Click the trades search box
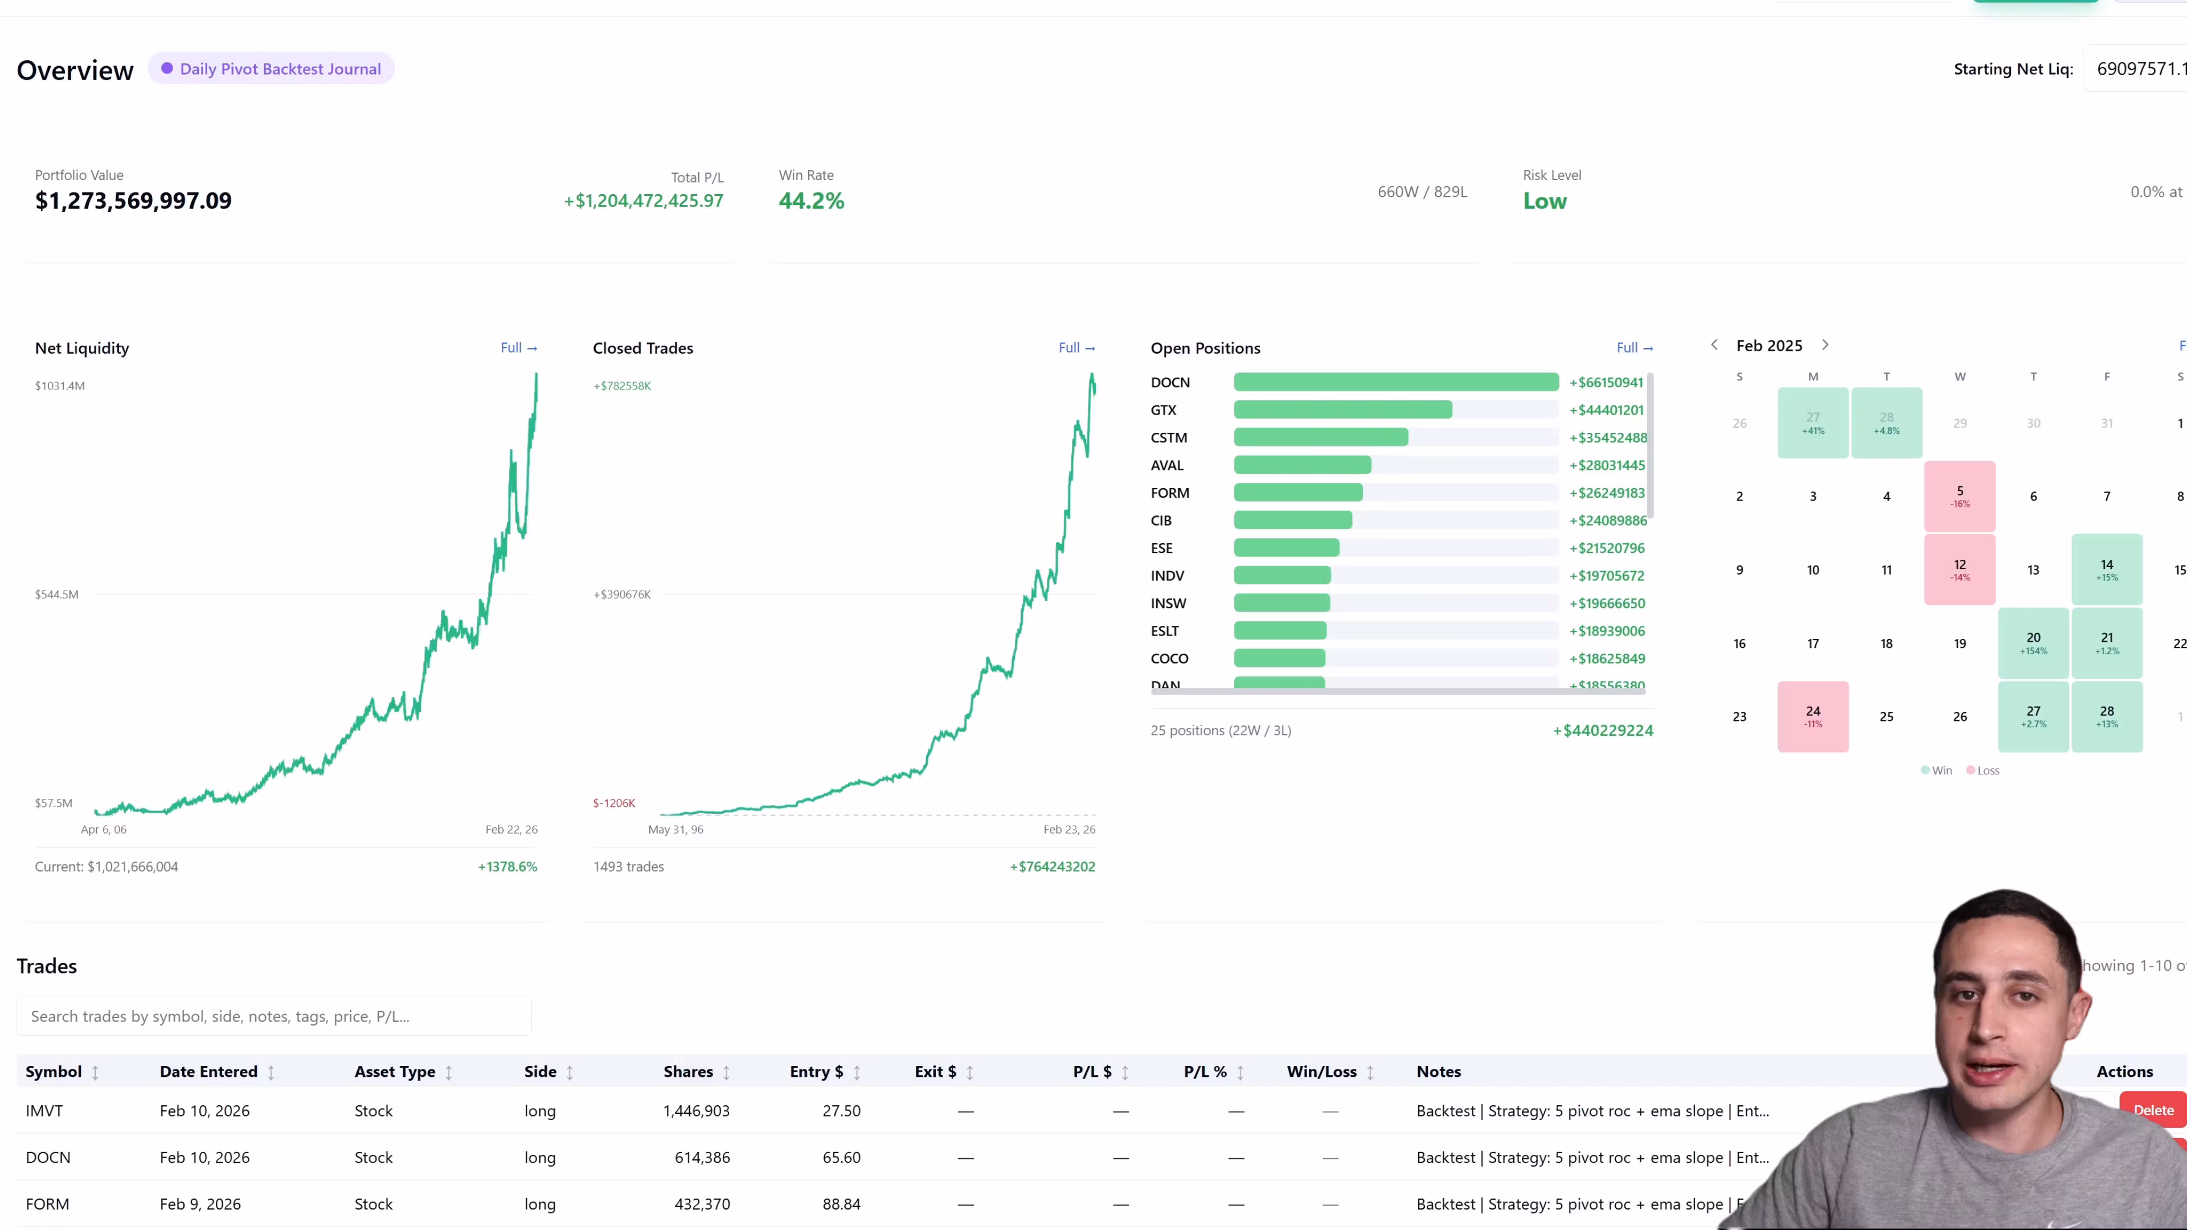Screen dimensions: 2187x1230 click(x=273, y=1016)
